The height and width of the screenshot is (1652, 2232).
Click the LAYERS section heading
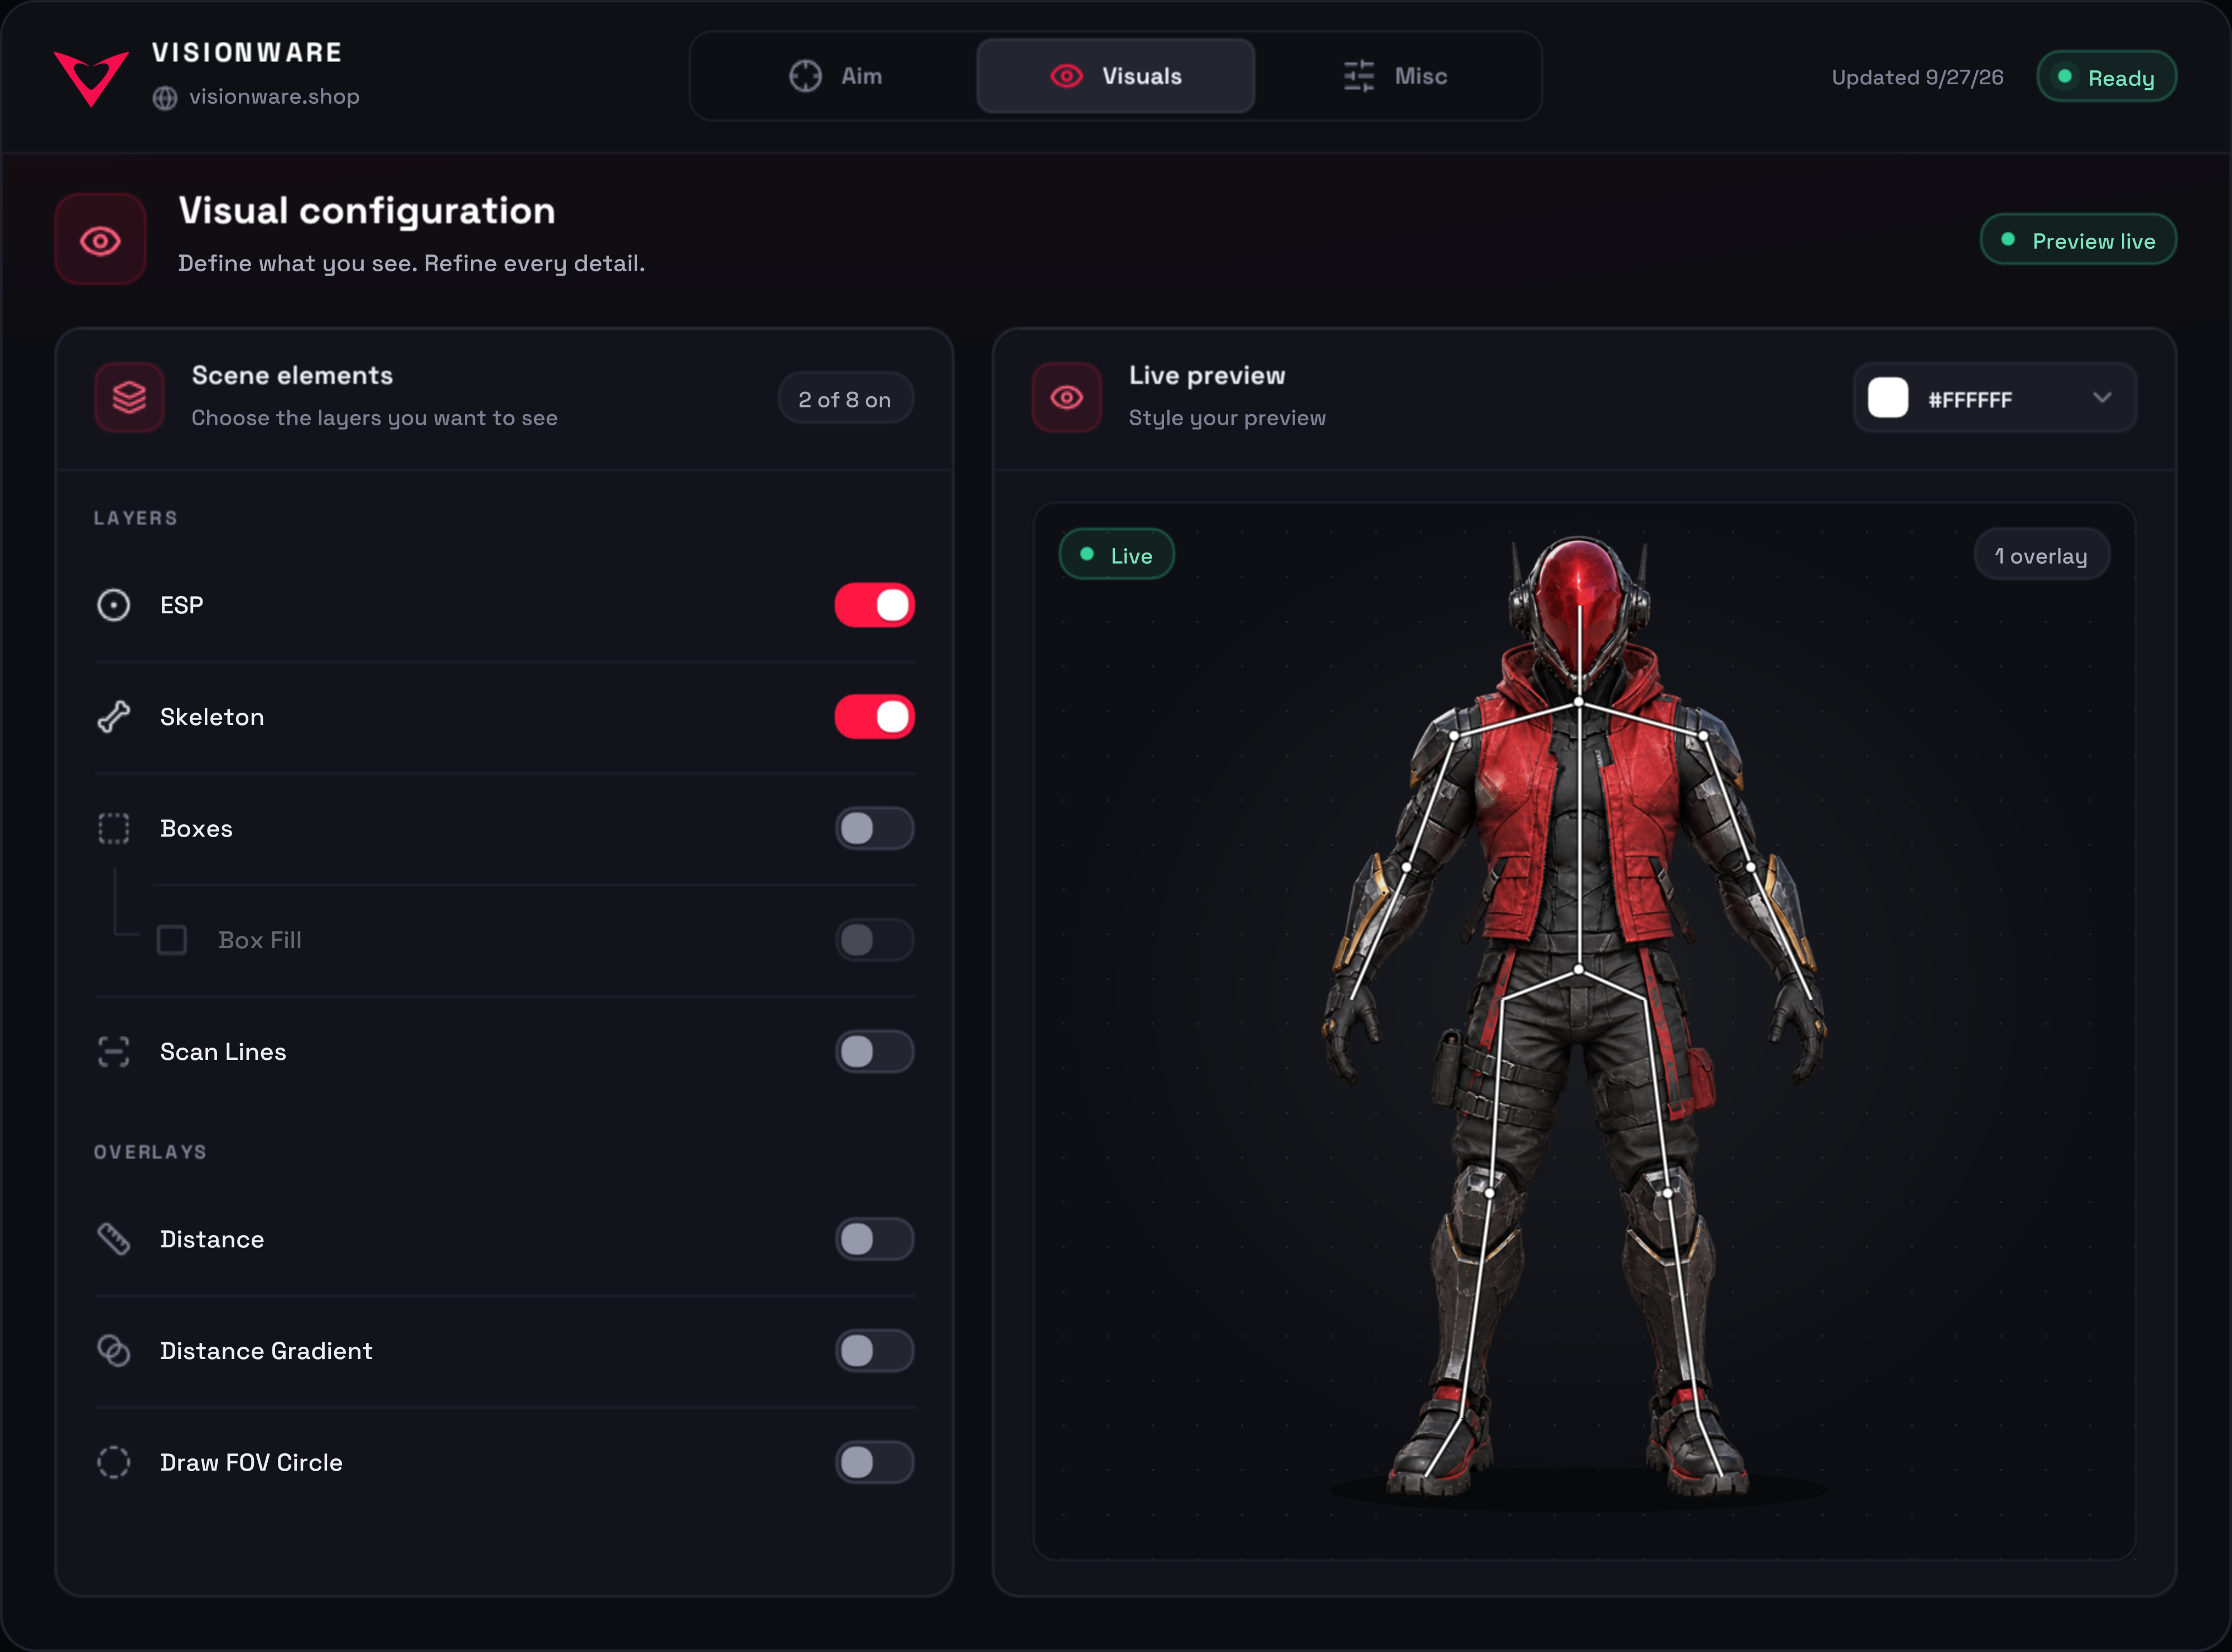(x=135, y=518)
